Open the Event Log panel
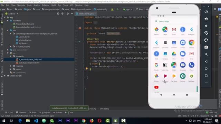This screenshot has width=221, height=124. pyautogui.click(x=211, y=113)
